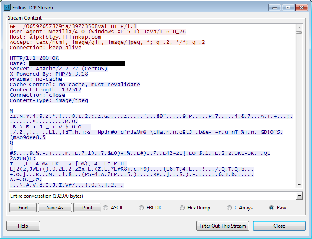Minimize the Follow TCP Stream window
Image resolution: width=312 pixels, height=239 pixels.
[x=276, y=7]
